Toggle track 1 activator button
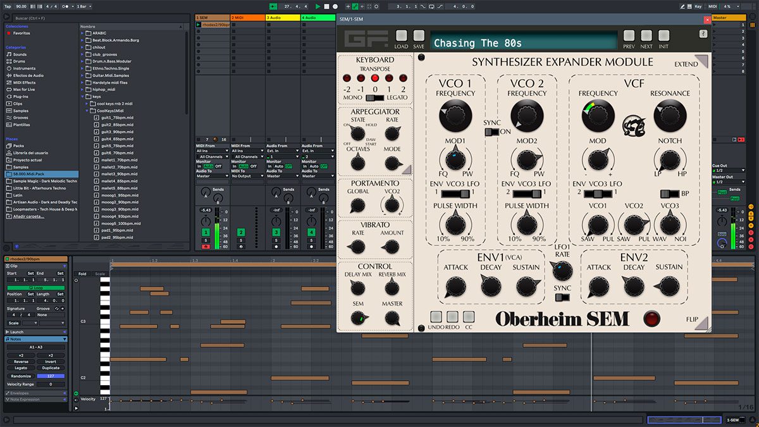Viewport: 759px width, 427px height. [206, 233]
